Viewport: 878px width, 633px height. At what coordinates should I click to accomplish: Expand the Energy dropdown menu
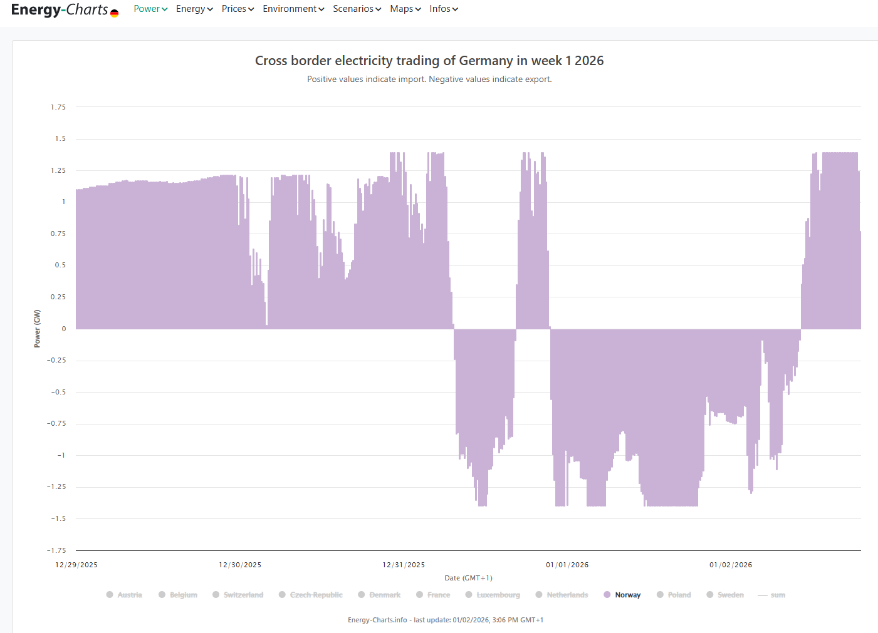coord(194,9)
